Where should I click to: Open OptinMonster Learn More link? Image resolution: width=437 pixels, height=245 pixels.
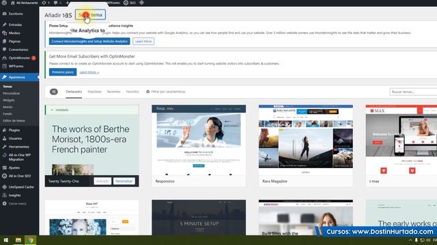(89, 72)
